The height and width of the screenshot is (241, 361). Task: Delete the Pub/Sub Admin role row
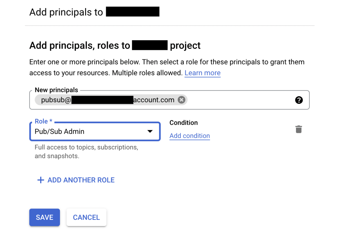[298, 129]
